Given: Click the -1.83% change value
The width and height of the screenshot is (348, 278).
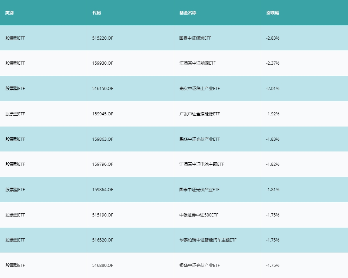Looking at the screenshot, I should coord(273,139).
